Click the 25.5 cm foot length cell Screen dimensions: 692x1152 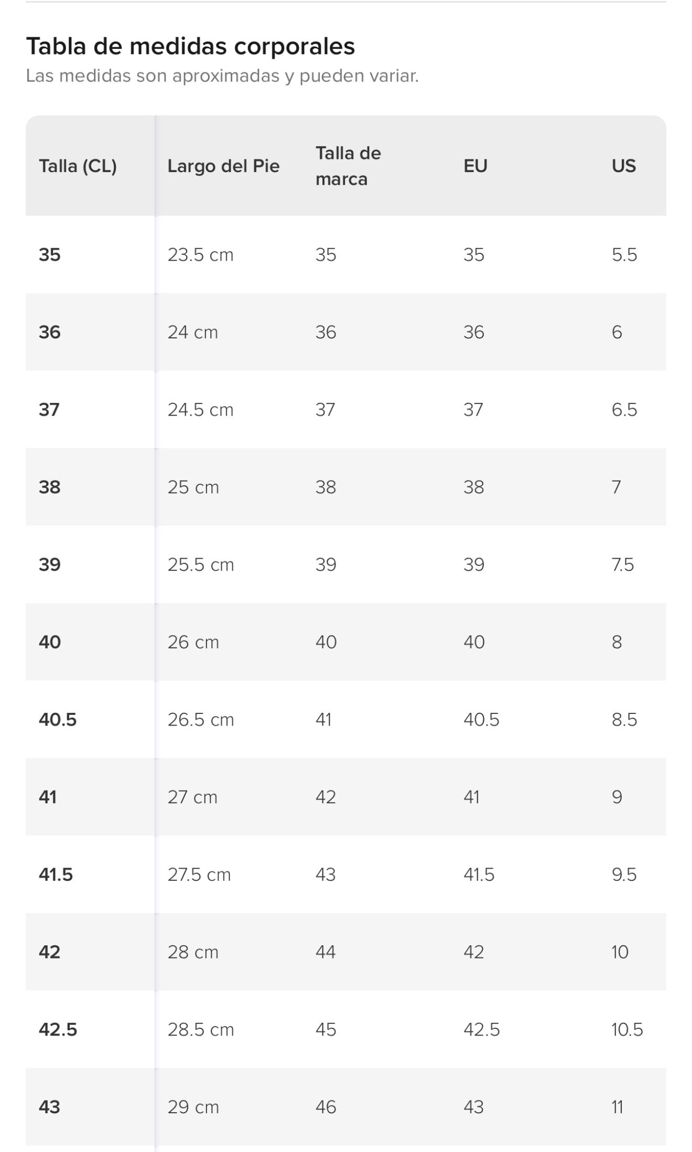[x=200, y=565]
